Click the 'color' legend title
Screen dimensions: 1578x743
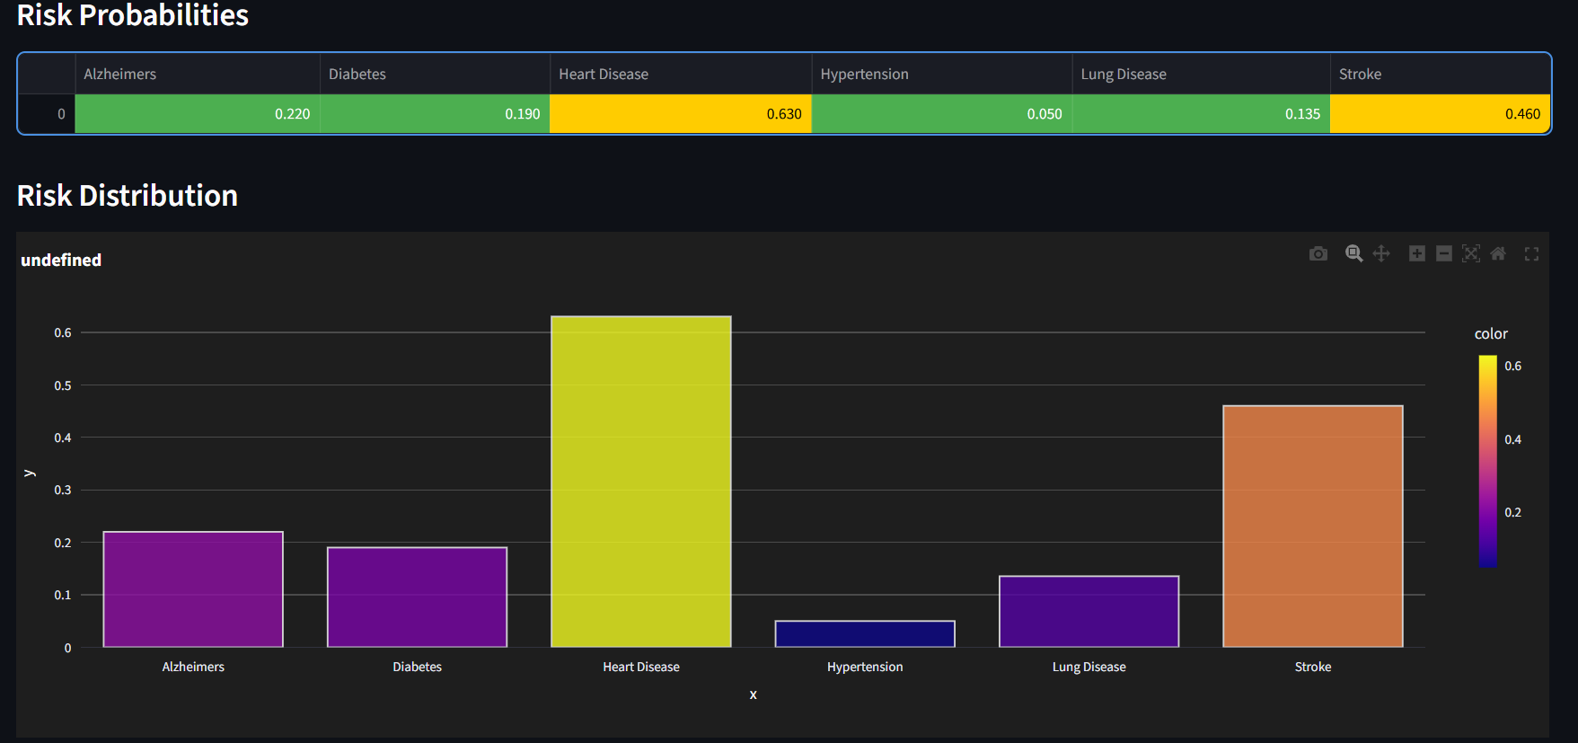click(x=1491, y=333)
